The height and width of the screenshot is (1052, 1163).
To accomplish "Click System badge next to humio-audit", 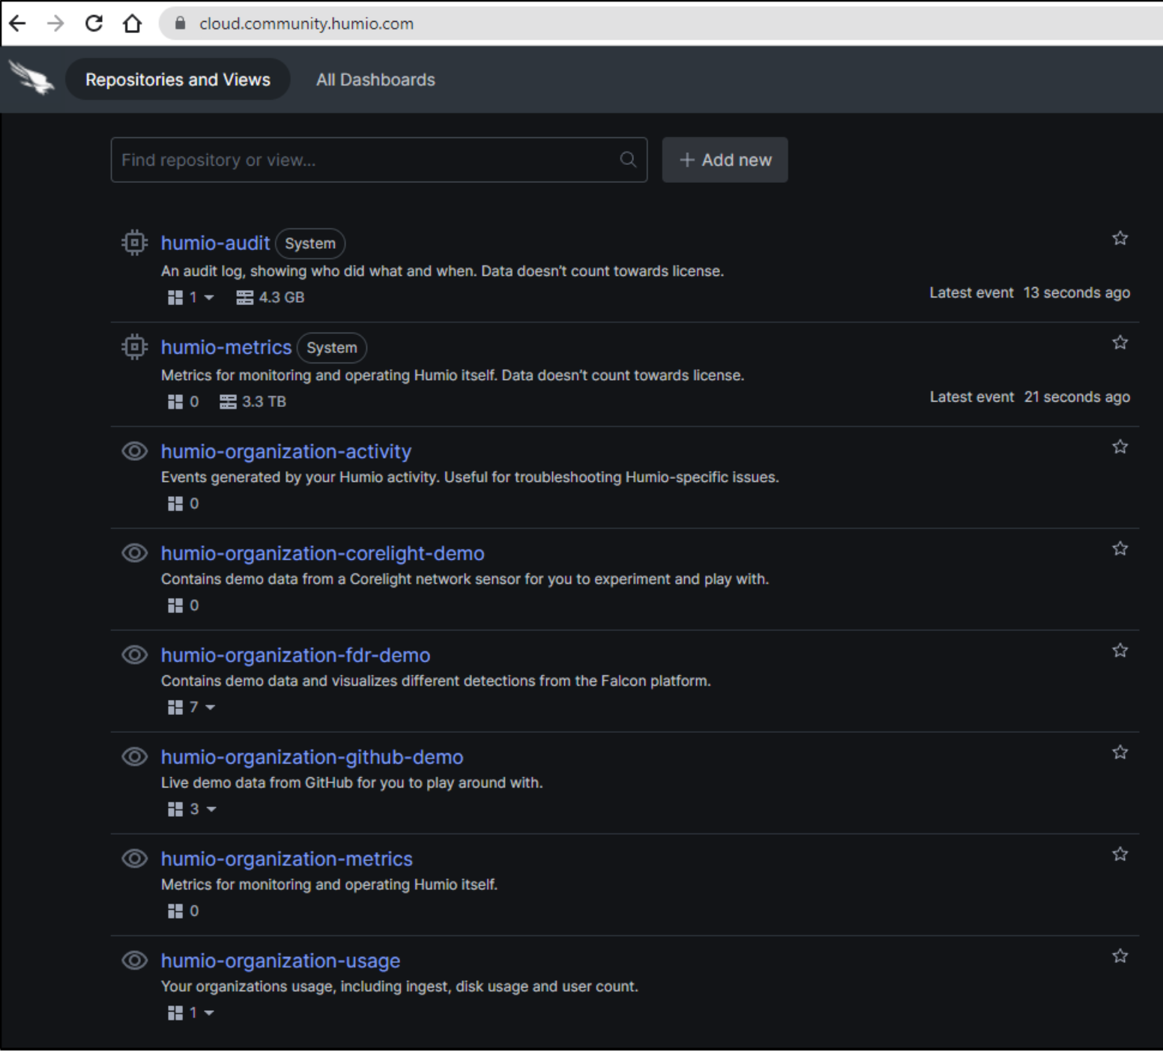I will coord(310,244).
